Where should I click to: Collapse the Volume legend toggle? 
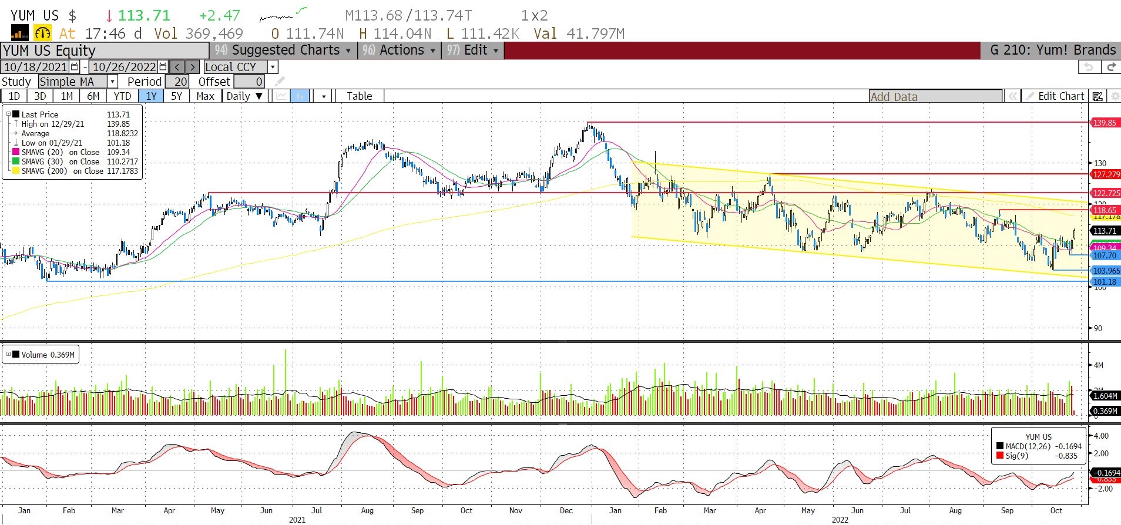coord(8,354)
